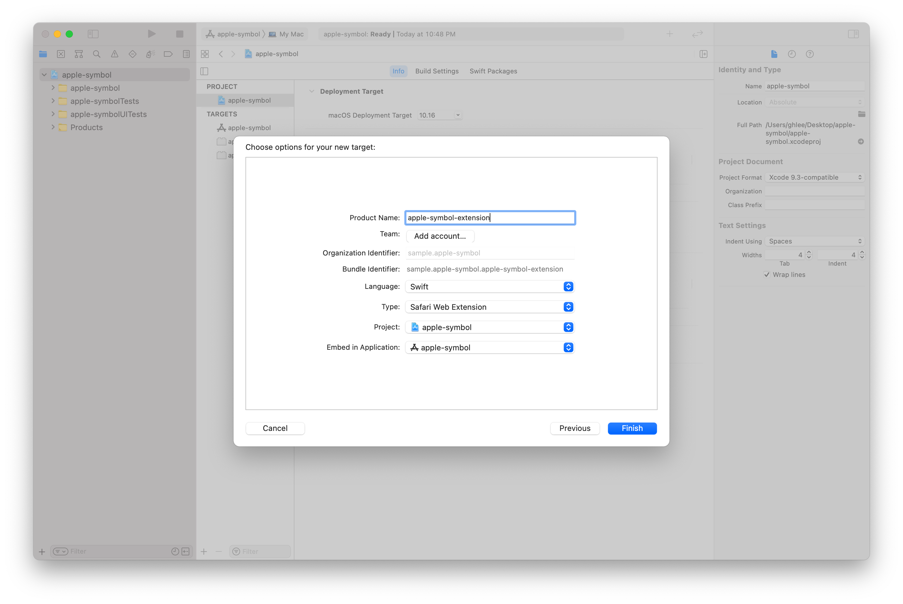Toggle the left navigator panel visibility
903x604 pixels.
93,34
